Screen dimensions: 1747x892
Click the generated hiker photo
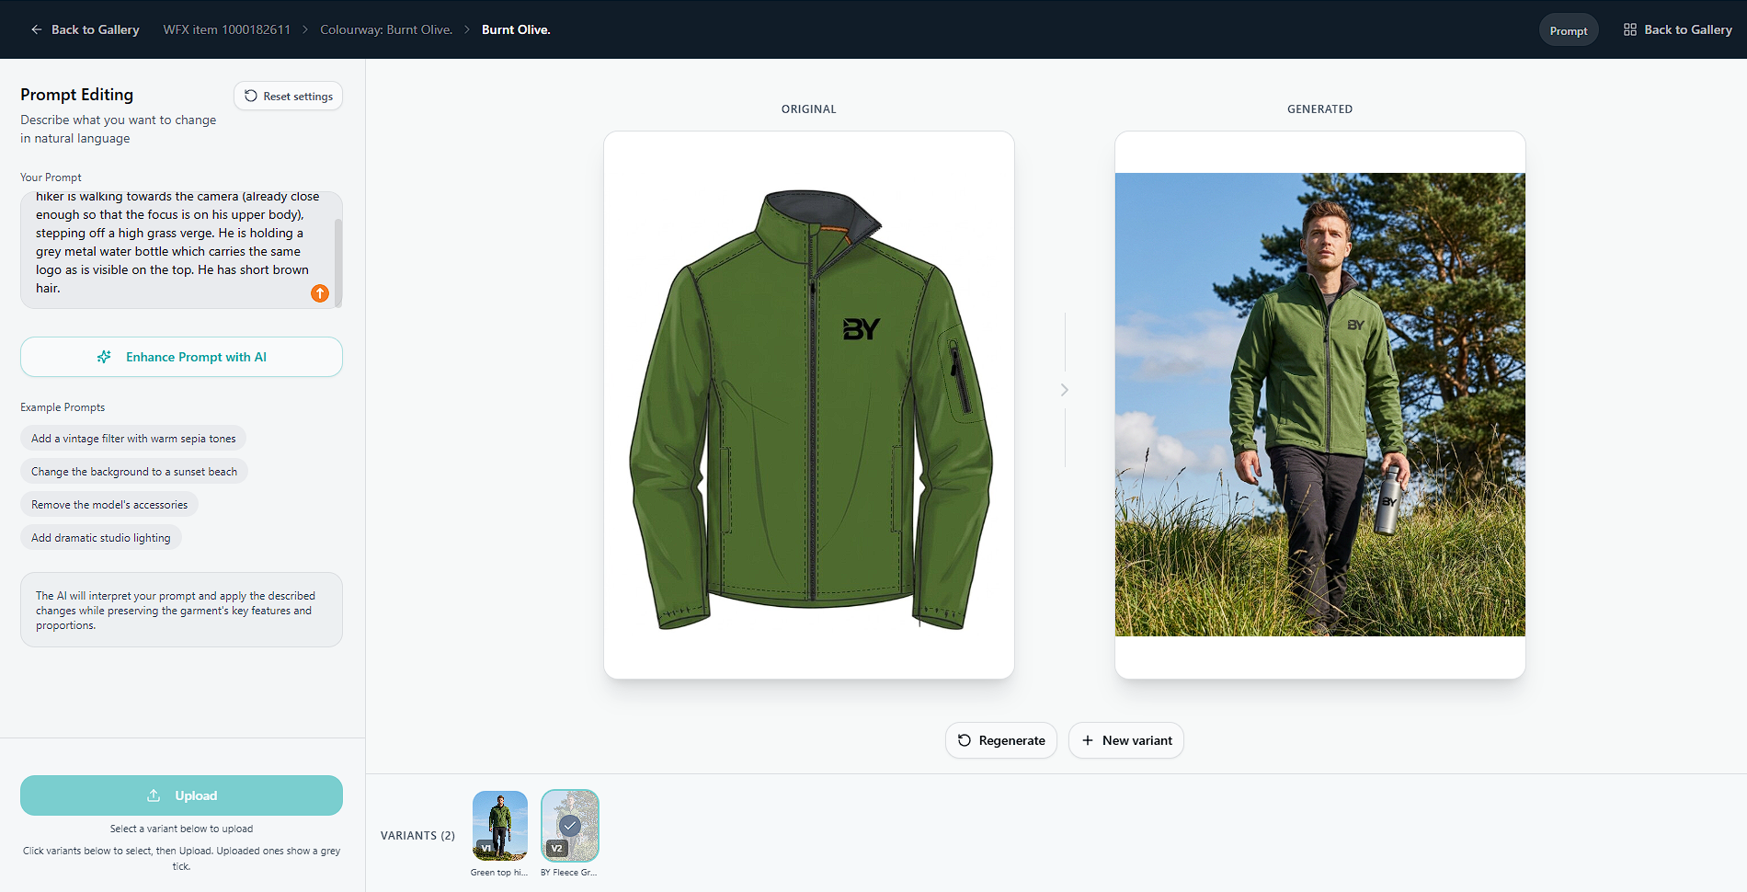tap(1320, 405)
